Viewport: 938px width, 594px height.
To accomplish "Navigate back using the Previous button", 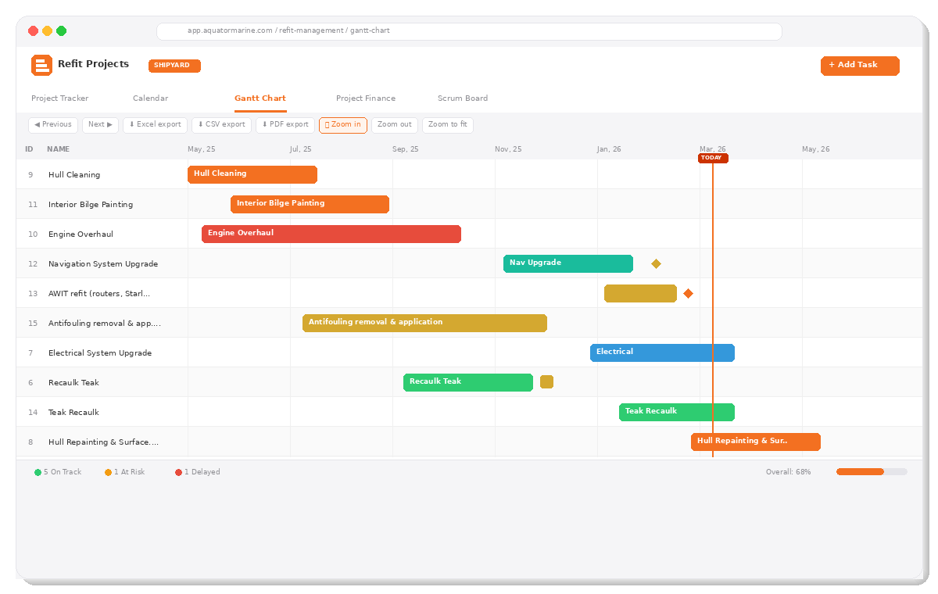I will coord(52,124).
